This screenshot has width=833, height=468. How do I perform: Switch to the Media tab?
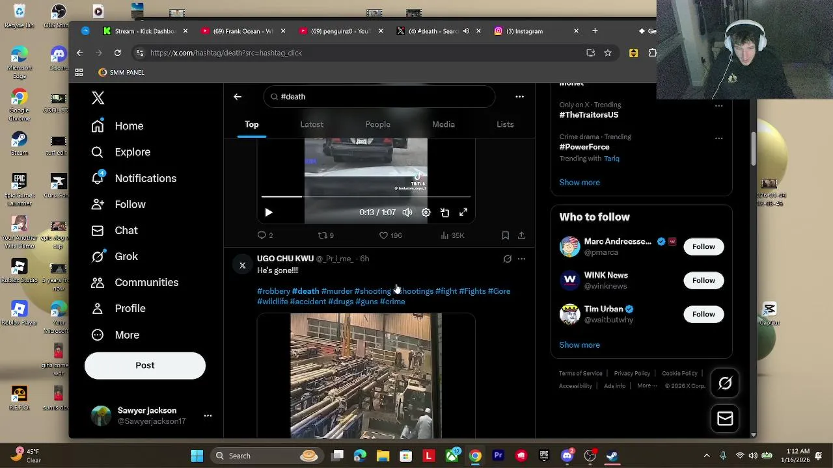(x=443, y=124)
